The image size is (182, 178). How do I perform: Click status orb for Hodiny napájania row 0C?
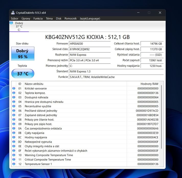coord(14,137)
